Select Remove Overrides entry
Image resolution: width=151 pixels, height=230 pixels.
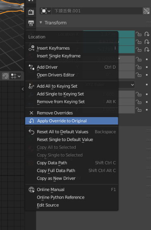click(72, 113)
